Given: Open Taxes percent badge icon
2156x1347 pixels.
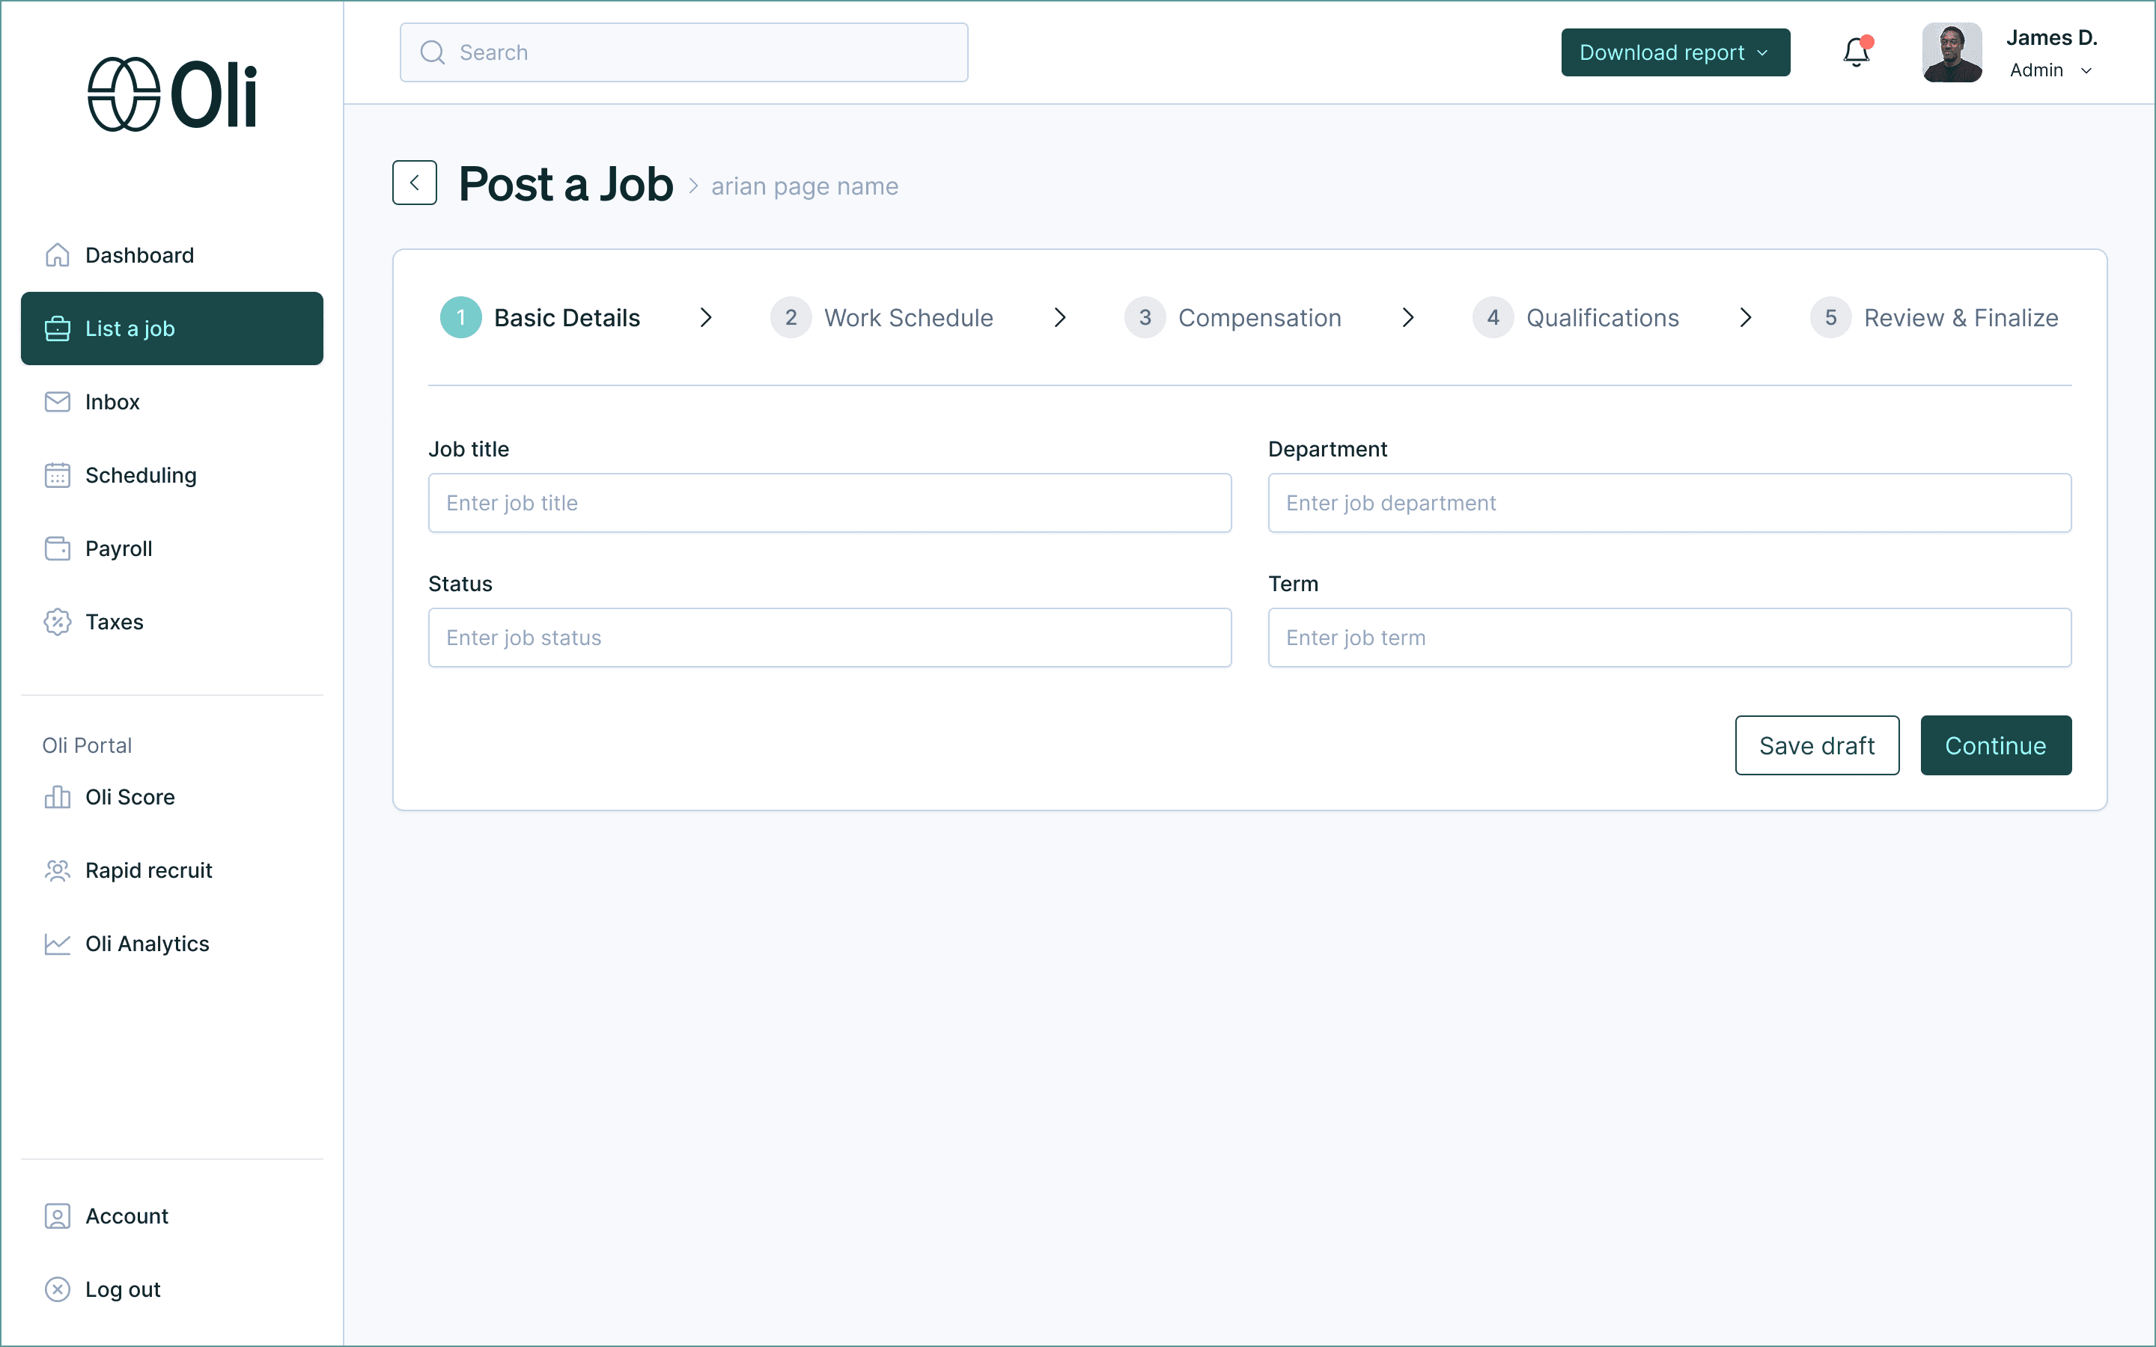Looking at the screenshot, I should tap(57, 622).
